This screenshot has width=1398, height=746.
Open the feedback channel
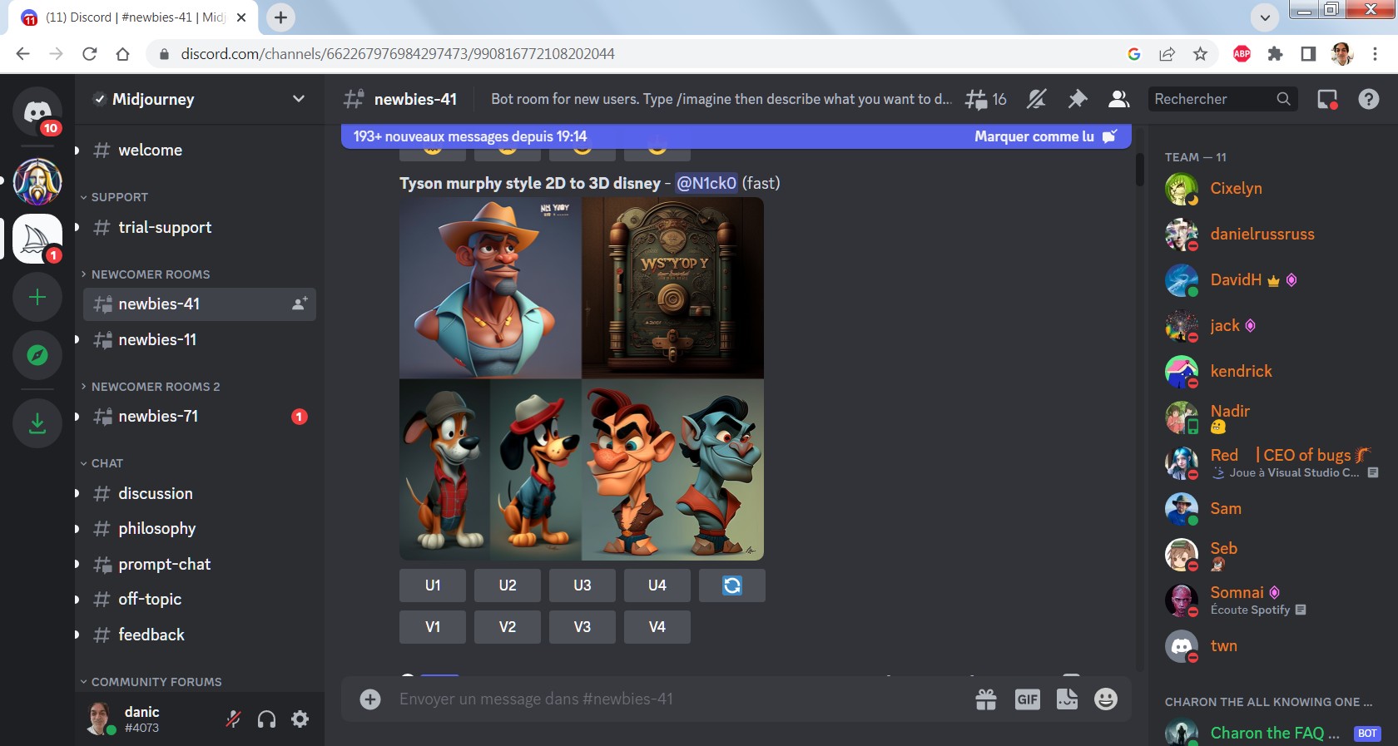pyautogui.click(x=200, y=635)
